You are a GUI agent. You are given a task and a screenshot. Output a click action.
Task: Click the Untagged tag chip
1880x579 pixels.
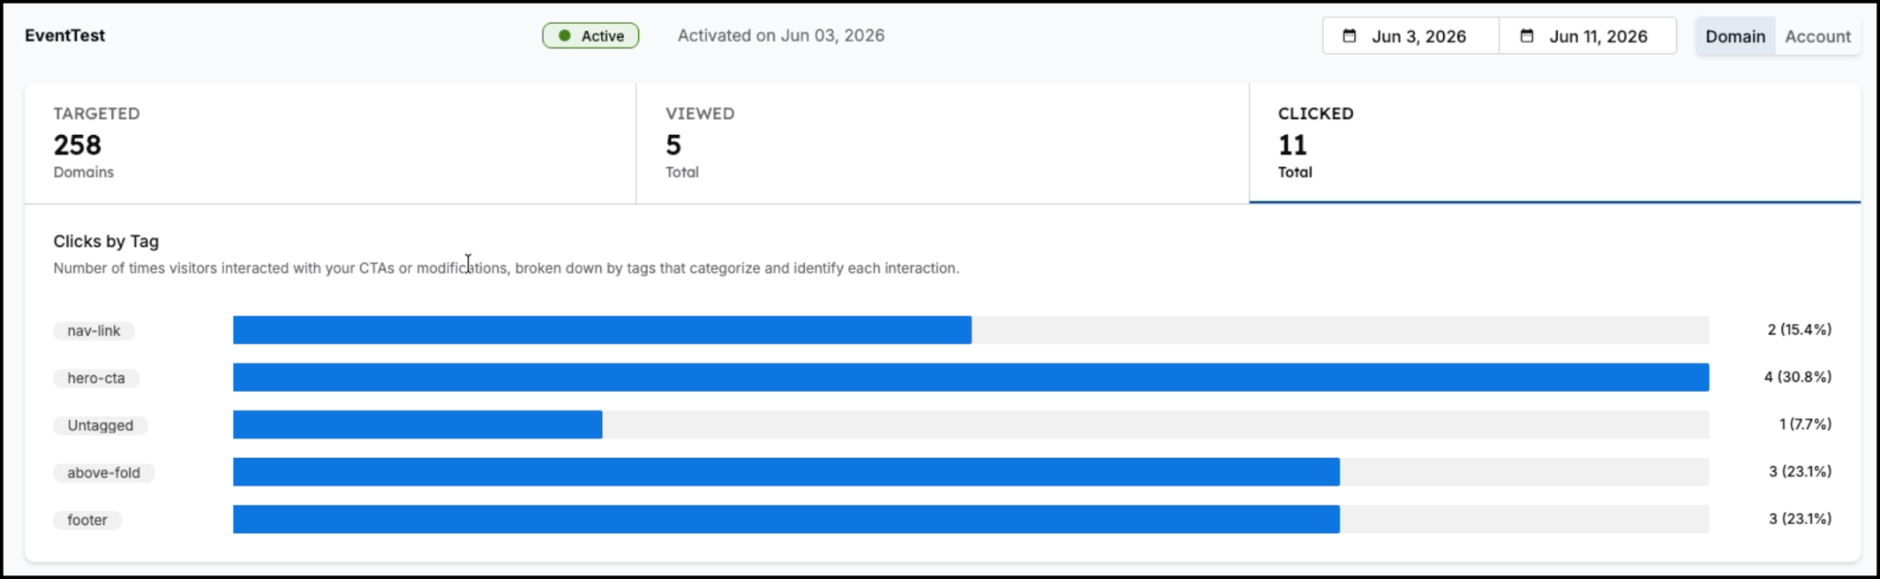click(100, 426)
